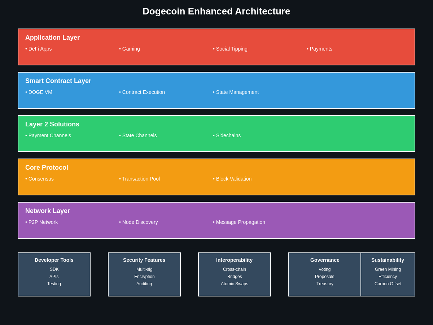Click Auditing under Security Features
This screenshot has width=433, height=325.
[x=144, y=284]
